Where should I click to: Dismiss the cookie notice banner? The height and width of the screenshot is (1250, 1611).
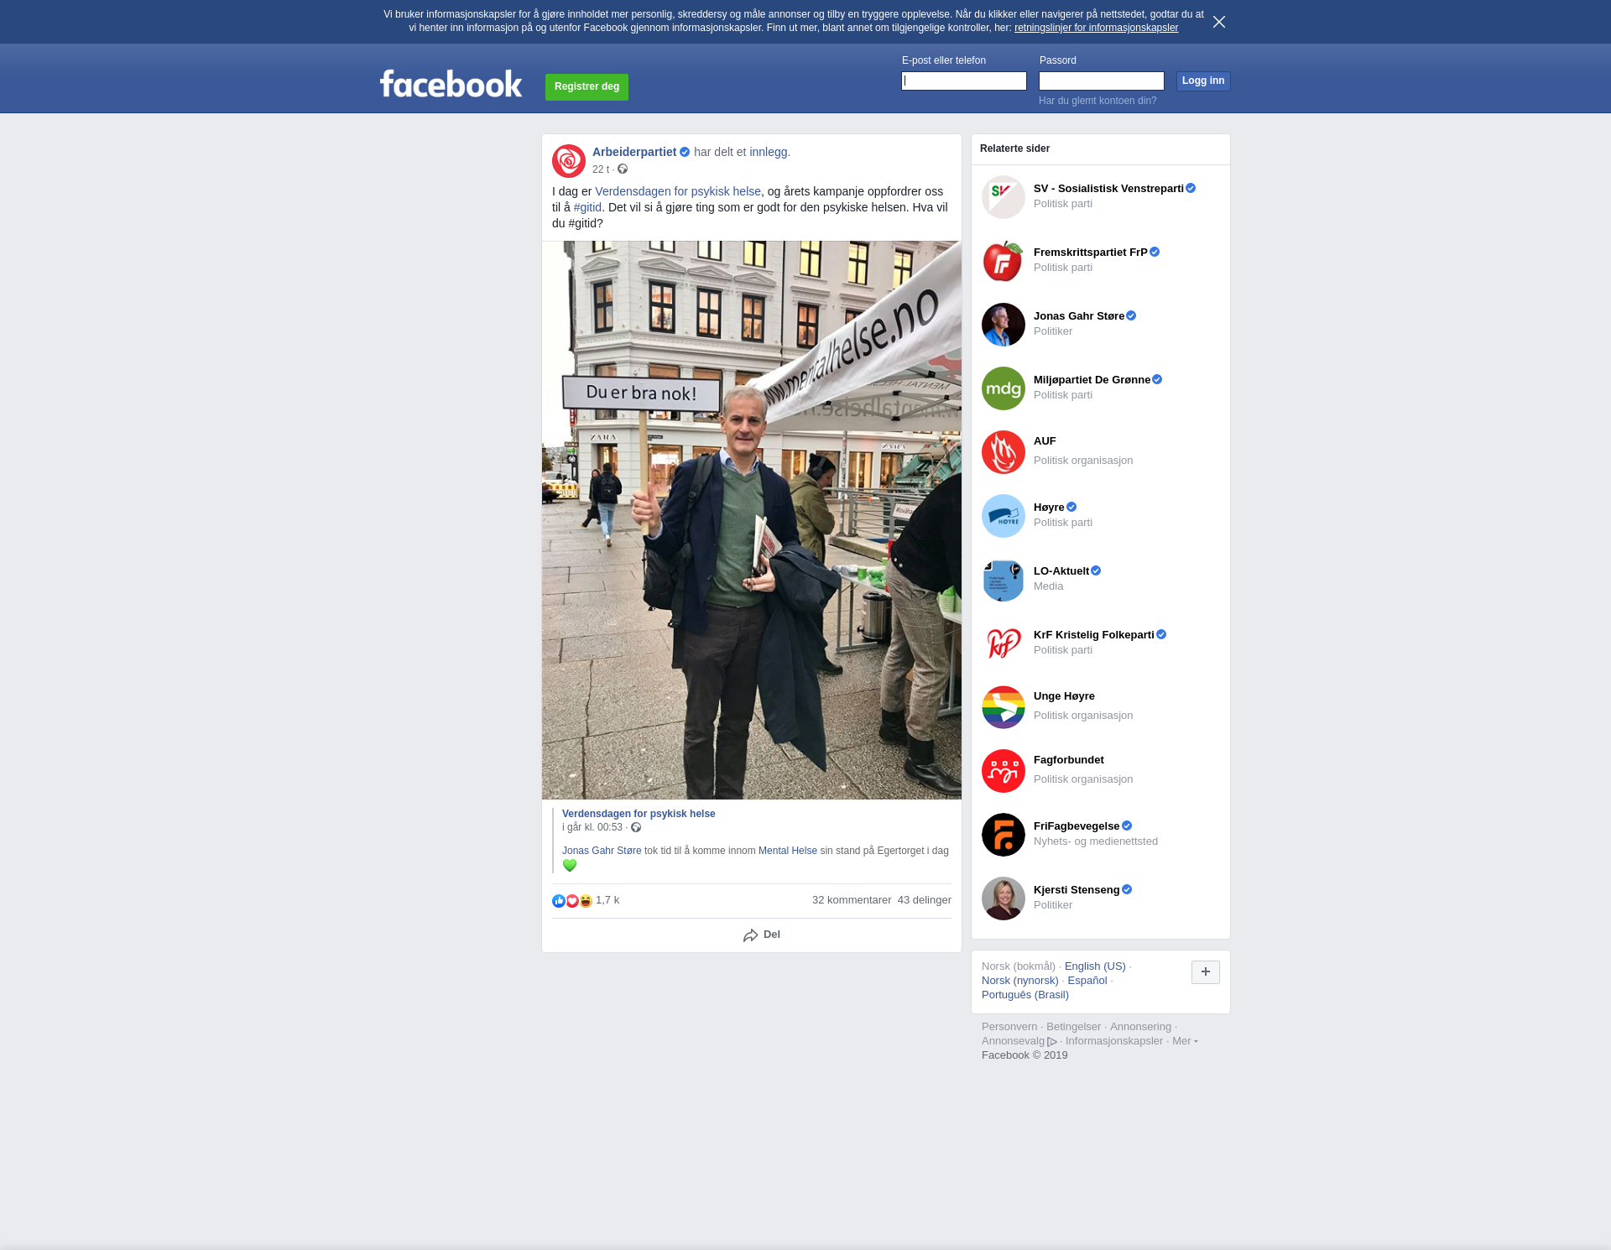point(1218,22)
